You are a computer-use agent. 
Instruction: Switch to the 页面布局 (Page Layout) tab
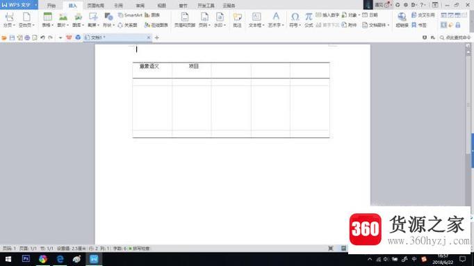95,6
